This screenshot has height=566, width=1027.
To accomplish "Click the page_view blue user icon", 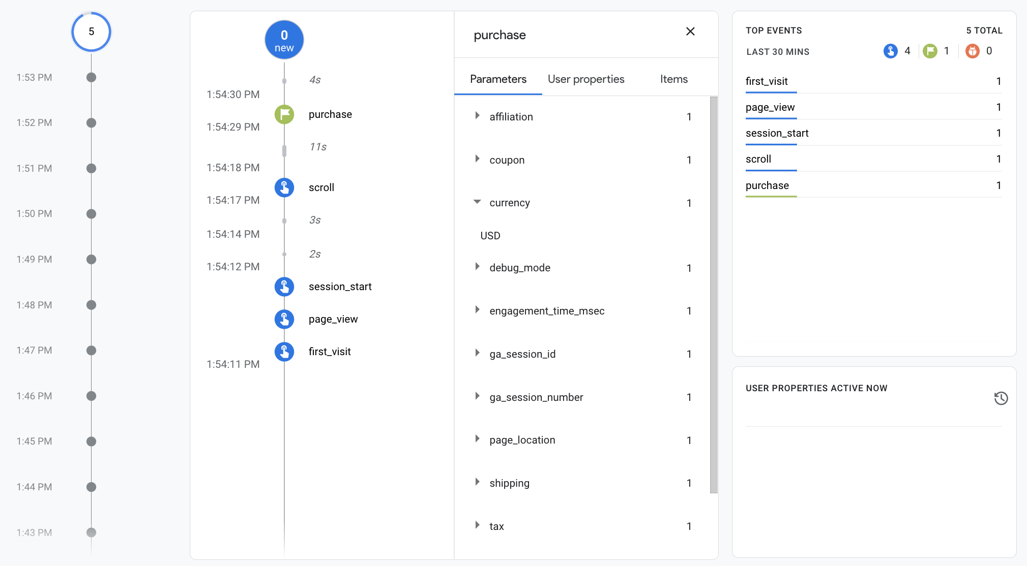I will click(286, 319).
